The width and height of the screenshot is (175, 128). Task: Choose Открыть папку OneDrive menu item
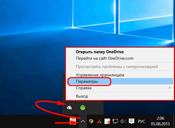(100, 52)
